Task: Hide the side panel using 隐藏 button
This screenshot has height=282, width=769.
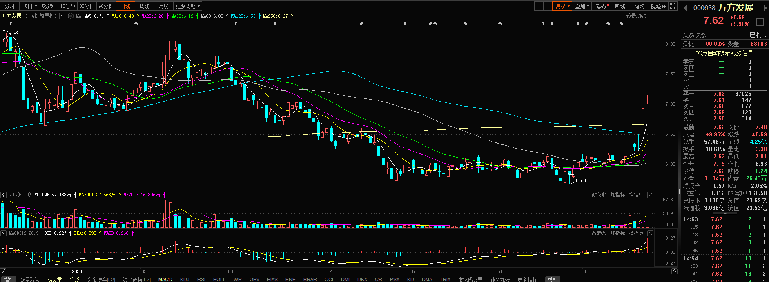Action: click(x=658, y=6)
